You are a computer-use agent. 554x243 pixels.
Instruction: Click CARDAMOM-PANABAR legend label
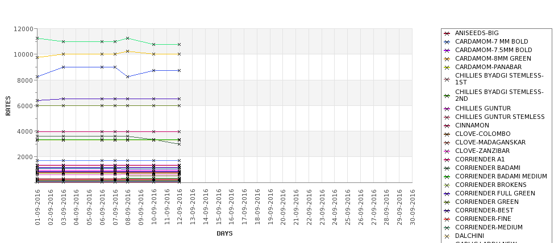(488, 67)
